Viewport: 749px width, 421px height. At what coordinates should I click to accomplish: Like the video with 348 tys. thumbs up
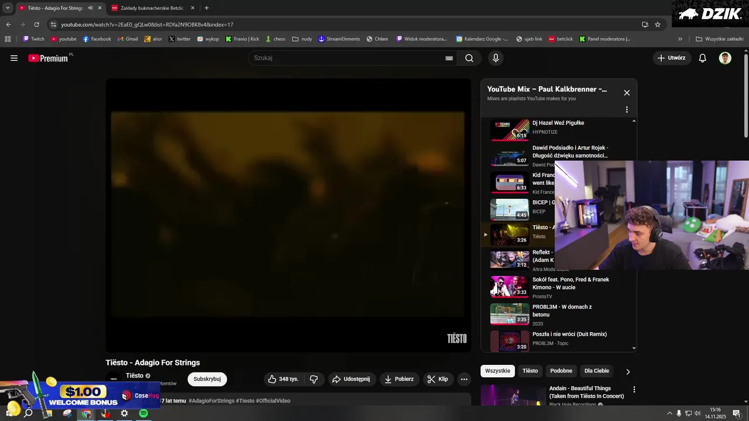tap(284, 379)
